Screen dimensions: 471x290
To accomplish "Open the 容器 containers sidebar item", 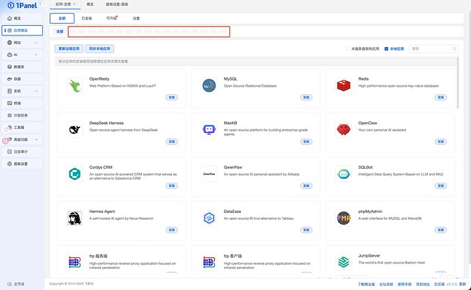I will click(x=22, y=79).
